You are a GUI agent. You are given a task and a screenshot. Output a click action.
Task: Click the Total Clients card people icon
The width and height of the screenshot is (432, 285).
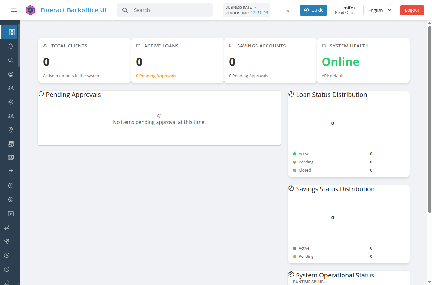pyautogui.click(x=45, y=46)
